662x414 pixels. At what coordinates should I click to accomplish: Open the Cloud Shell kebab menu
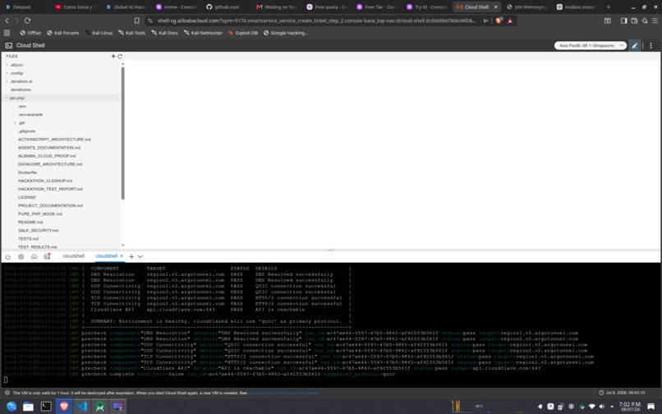pyautogui.click(x=651, y=46)
